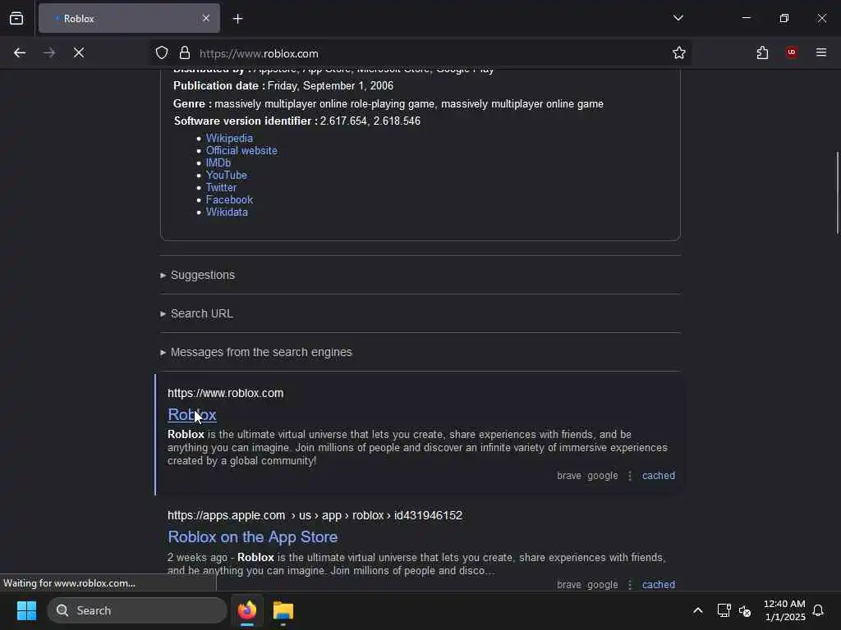Open more options for the App Store result

(630, 584)
